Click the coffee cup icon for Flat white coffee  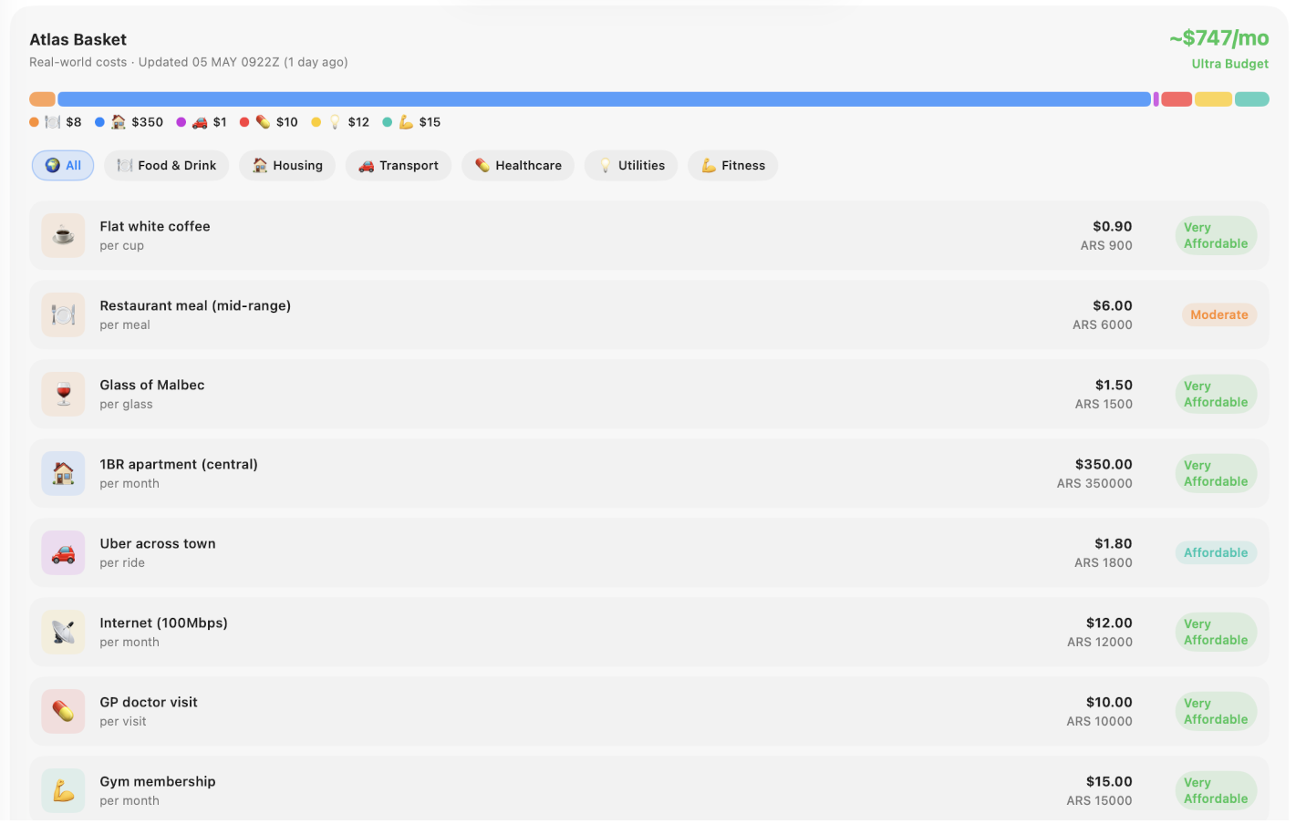coord(63,235)
